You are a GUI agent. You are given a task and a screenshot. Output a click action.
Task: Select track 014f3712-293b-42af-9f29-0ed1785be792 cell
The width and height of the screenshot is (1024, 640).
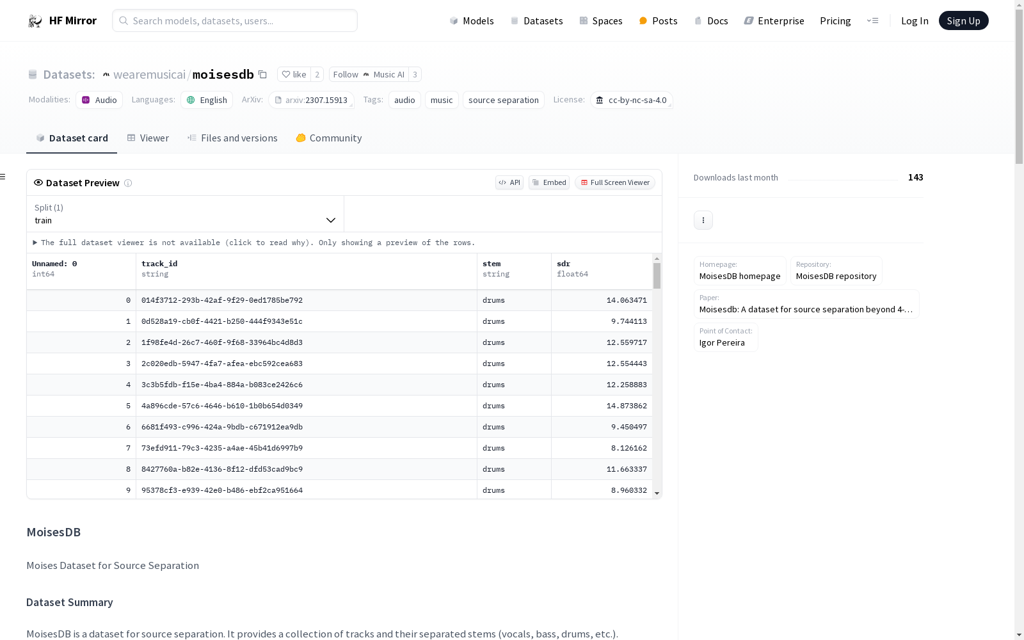[306, 300]
